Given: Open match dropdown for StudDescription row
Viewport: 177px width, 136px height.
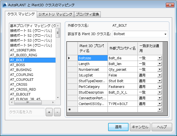Looking at the screenshot, I should pyautogui.click(x=160, y=92).
